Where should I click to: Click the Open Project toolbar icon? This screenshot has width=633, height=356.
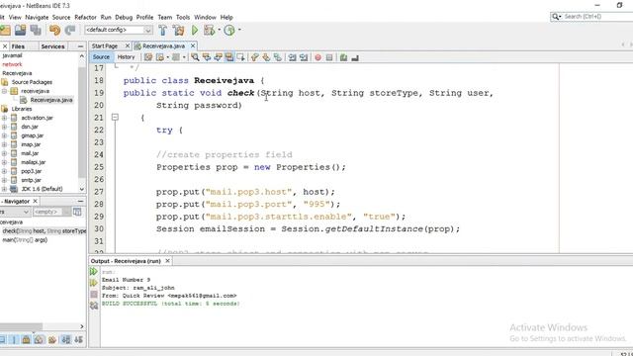point(20,30)
